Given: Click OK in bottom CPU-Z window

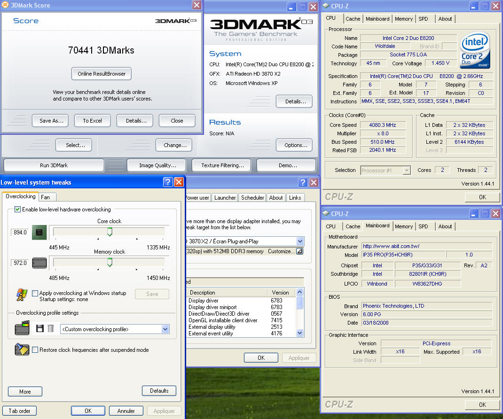Looking at the screenshot, I should click(482, 404).
